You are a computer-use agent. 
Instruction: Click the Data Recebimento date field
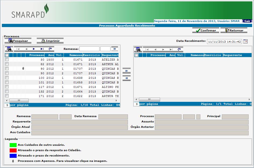tap(224, 42)
